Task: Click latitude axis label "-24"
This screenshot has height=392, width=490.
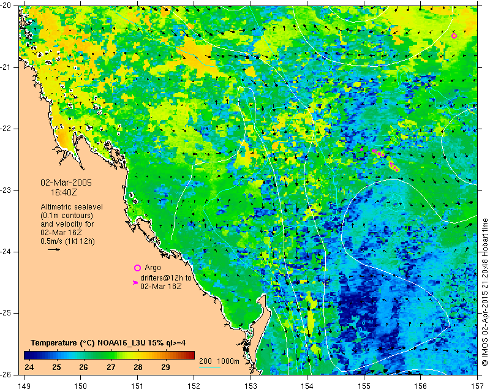Action: tap(6, 252)
